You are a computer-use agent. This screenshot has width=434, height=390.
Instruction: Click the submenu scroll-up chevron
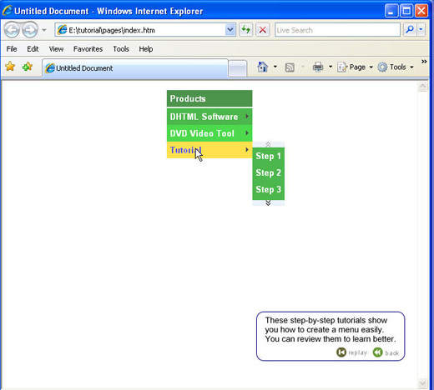click(x=268, y=144)
